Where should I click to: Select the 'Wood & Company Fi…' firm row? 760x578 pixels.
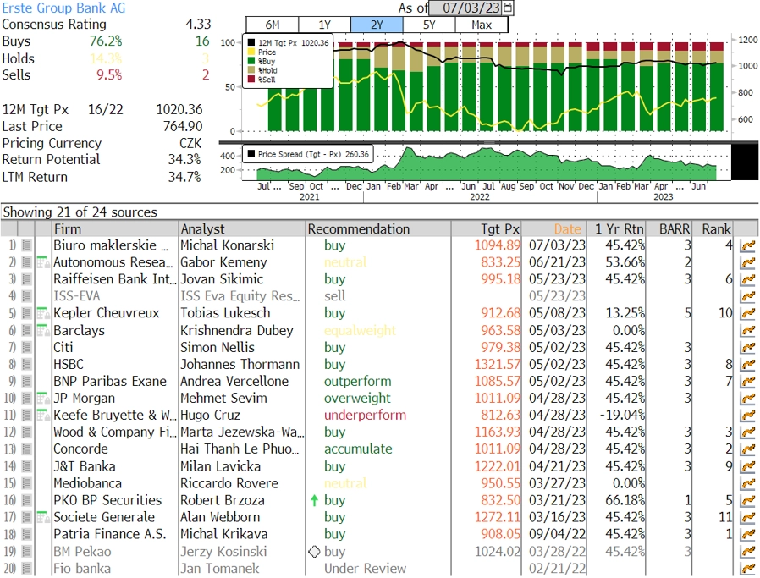(115, 432)
